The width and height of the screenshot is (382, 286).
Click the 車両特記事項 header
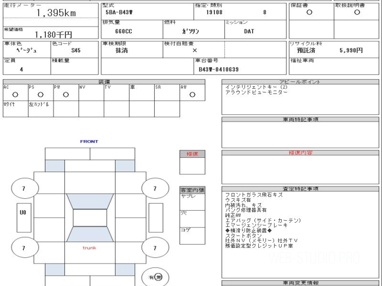click(301, 119)
